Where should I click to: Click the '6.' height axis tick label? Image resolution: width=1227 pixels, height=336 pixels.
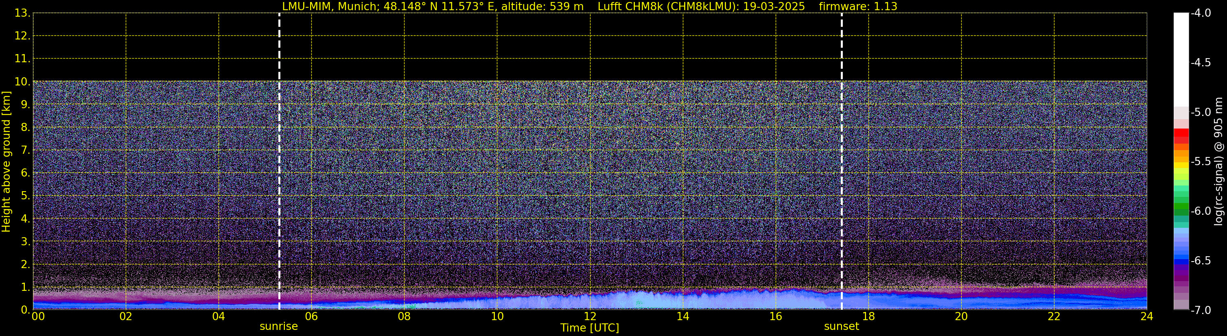click(25, 173)
